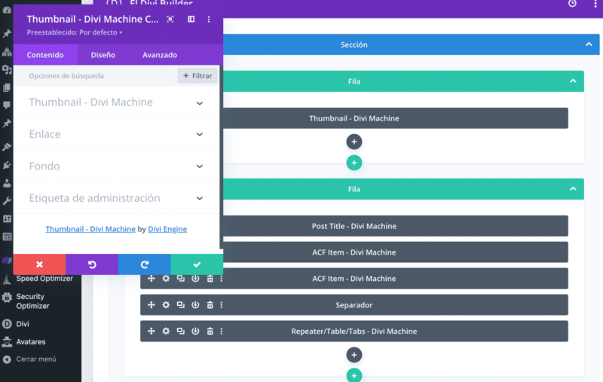Toggle power state of the Separador module
Screen dimensions: 603x382
coord(195,305)
